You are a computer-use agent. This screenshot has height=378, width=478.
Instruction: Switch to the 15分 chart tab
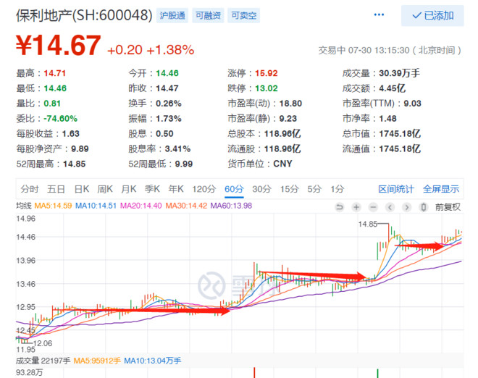pos(289,189)
